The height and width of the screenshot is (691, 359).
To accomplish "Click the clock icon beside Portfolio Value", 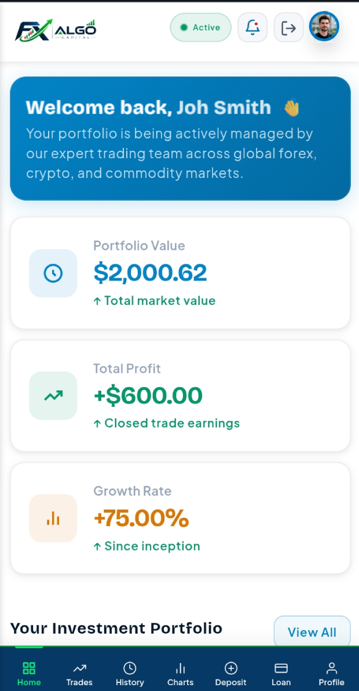I will pyautogui.click(x=53, y=273).
